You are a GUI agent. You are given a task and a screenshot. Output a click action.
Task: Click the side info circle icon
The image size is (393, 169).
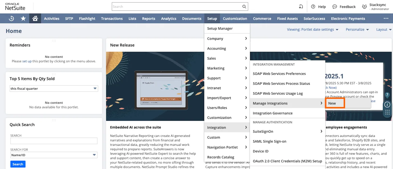coord(387,104)
